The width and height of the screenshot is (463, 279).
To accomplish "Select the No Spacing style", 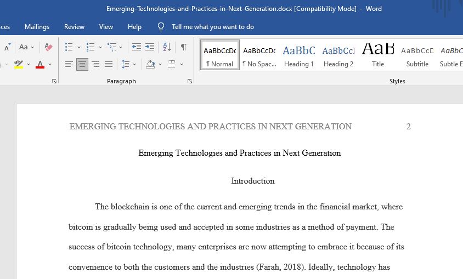I will pos(259,55).
